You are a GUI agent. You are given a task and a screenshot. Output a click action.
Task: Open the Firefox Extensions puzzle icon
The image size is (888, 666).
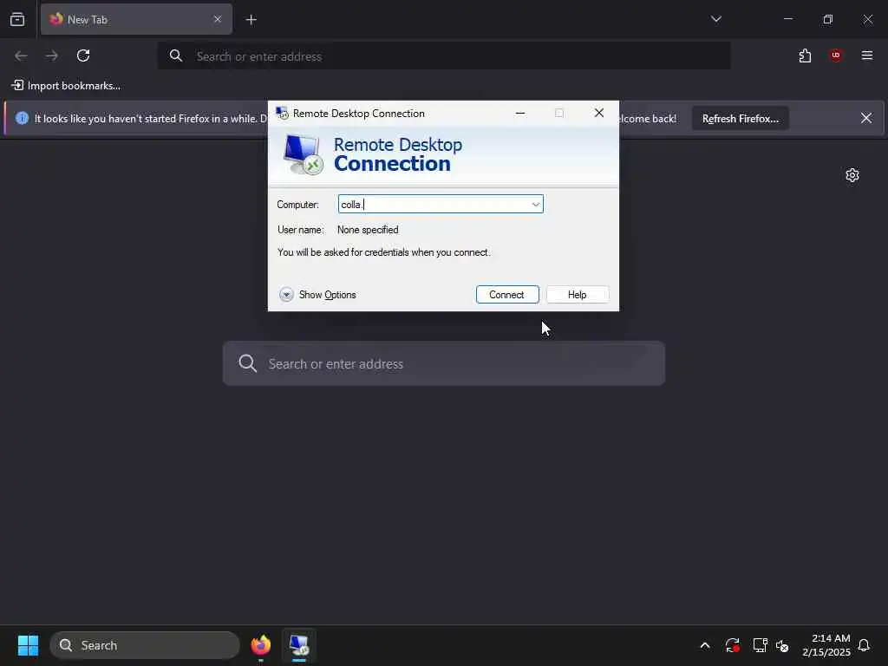click(805, 55)
